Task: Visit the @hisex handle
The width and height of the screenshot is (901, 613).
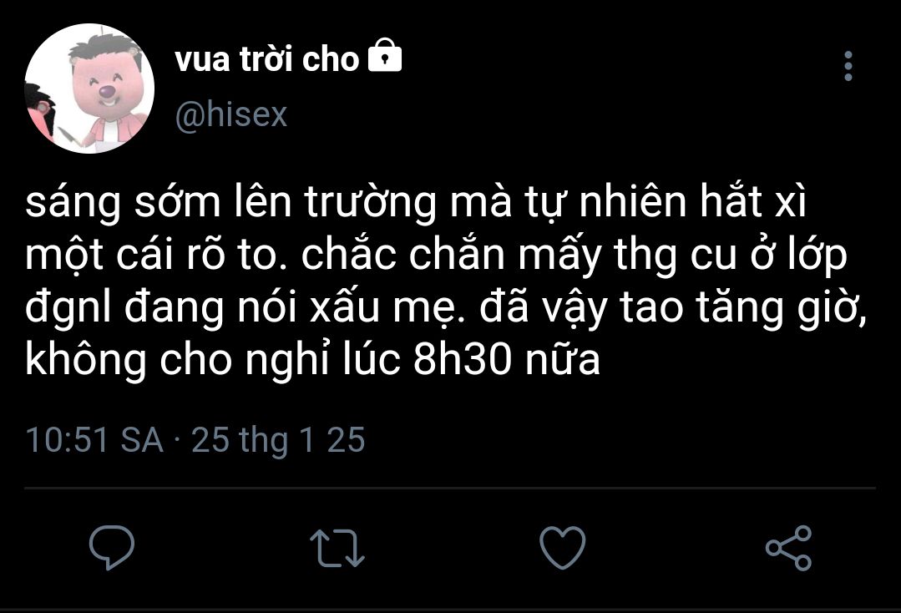Action: click(x=231, y=114)
